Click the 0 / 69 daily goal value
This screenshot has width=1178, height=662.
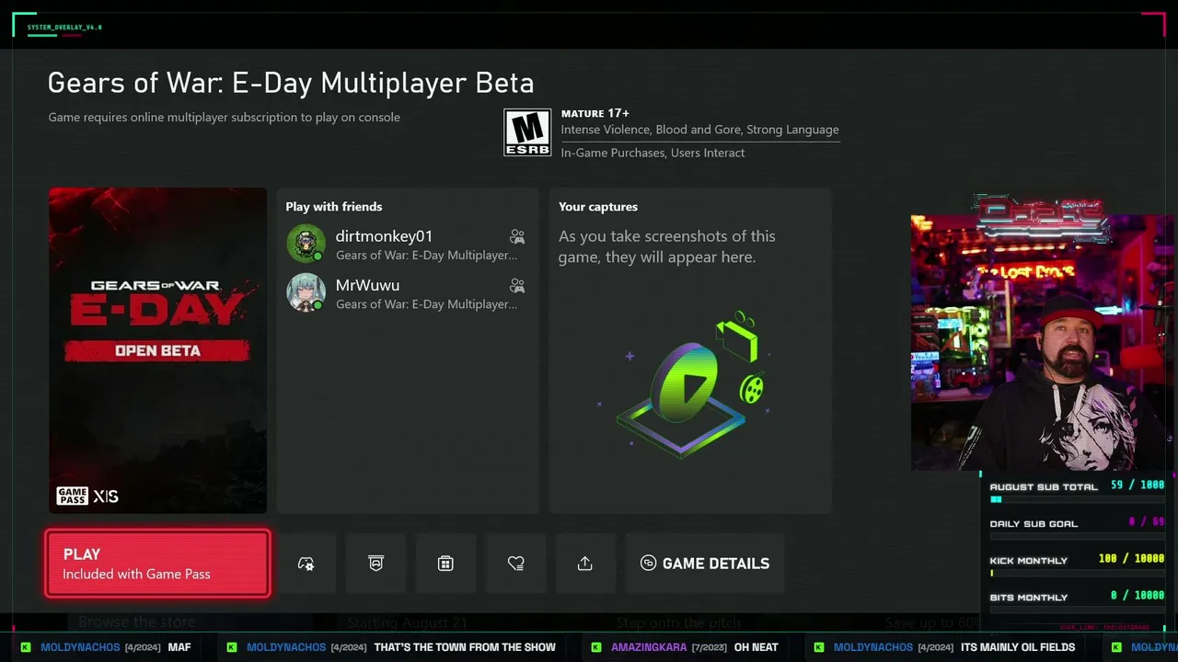pyautogui.click(x=1147, y=521)
